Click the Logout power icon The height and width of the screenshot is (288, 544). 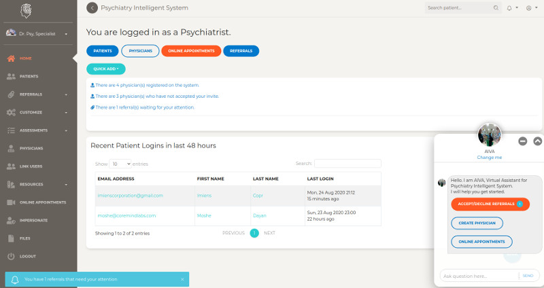[x=11, y=256]
